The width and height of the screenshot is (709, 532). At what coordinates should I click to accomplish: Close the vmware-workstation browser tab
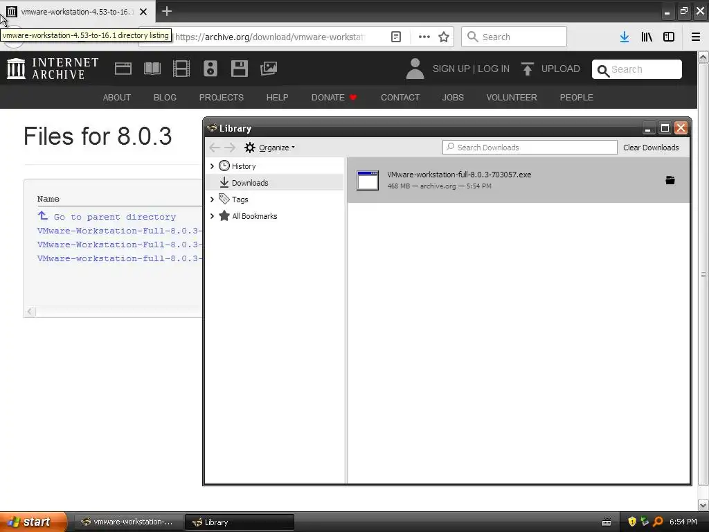pyautogui.click(x=143, y=12)
